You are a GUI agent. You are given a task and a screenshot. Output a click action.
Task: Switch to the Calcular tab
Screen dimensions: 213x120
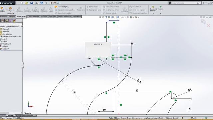pos(44,16)
